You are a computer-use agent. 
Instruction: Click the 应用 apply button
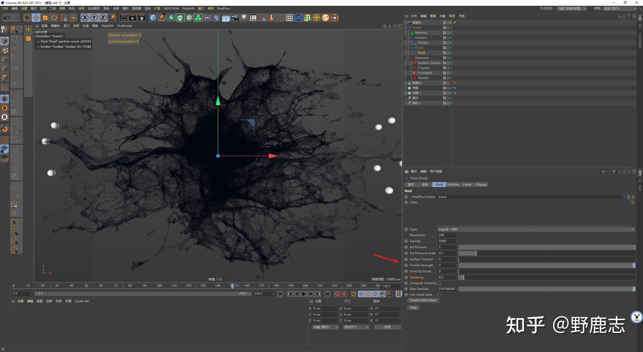click(x=388, y=327)
